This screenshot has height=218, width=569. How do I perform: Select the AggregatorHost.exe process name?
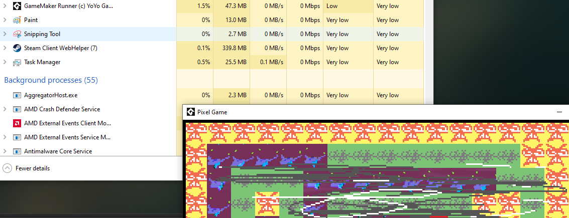[x=51, y=95]
